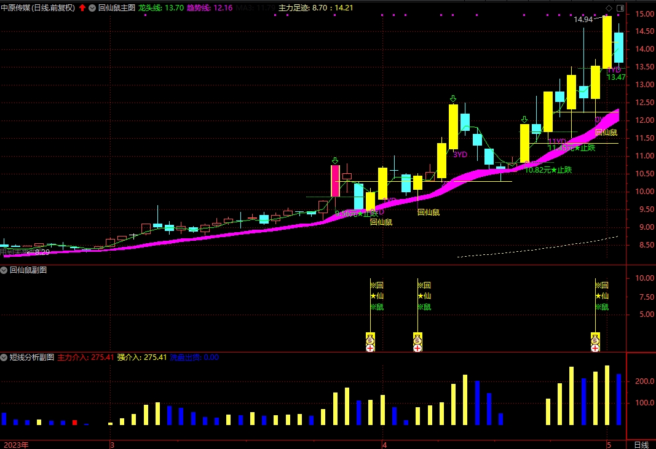656x449 pixels.
Task: Click the 强介入: 275.41 value
Action: click(x=142, y=357)
